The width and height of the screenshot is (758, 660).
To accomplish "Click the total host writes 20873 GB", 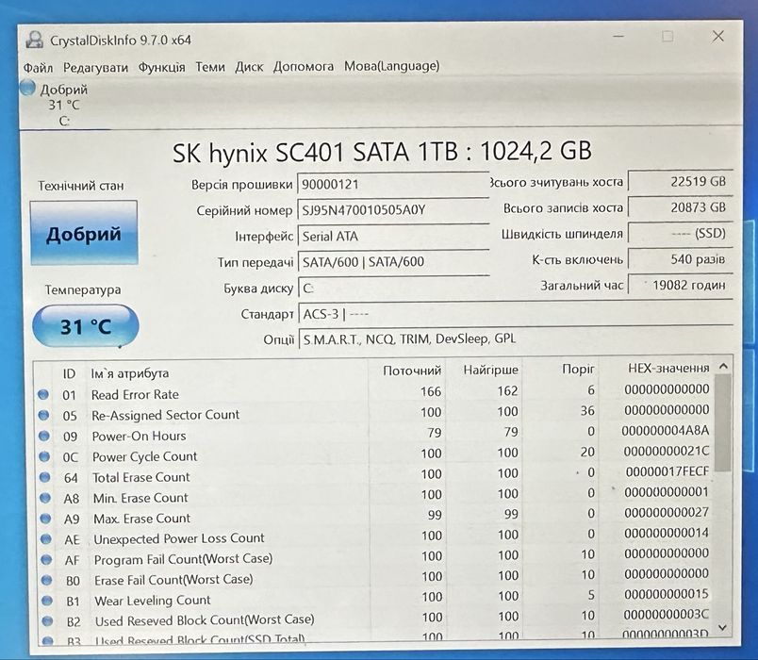I will point(680,207).
